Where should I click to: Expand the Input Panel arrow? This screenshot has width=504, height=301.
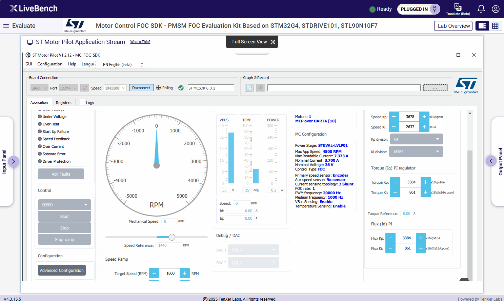click(13, 161)
